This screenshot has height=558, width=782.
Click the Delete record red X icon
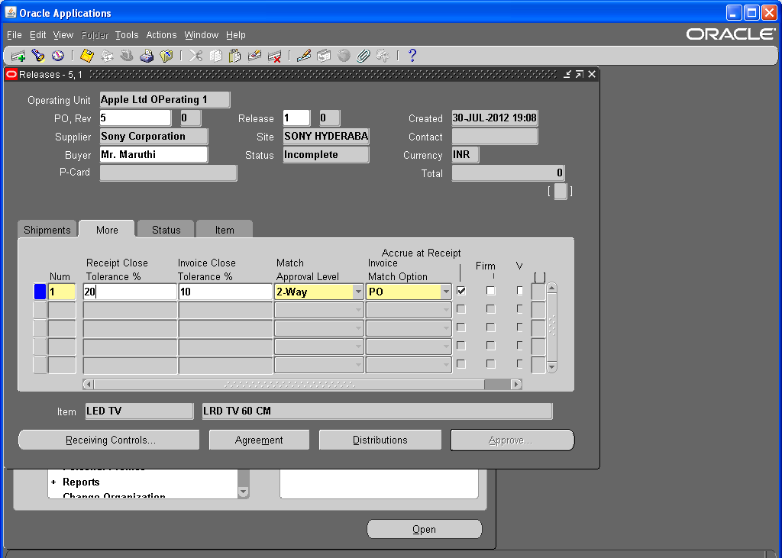(x=274, y=56)
